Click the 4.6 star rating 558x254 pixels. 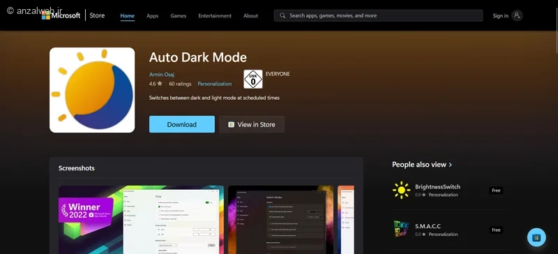point(156,84)
